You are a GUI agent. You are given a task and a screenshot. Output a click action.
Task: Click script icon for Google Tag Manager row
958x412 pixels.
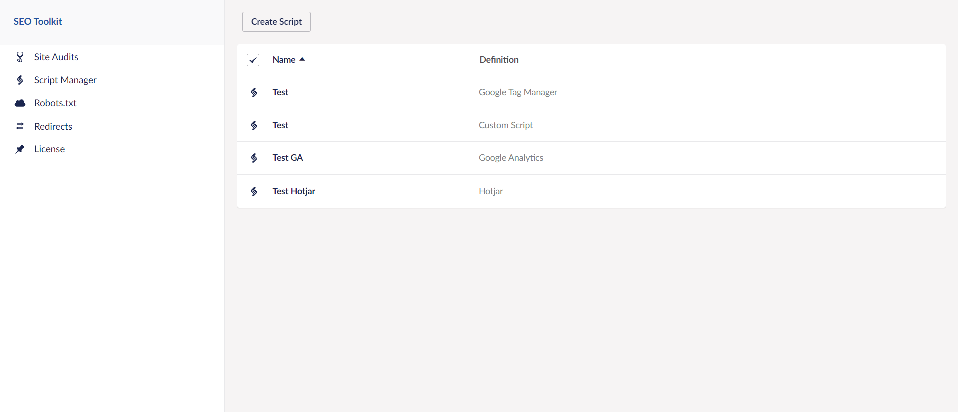click(254, 92)
